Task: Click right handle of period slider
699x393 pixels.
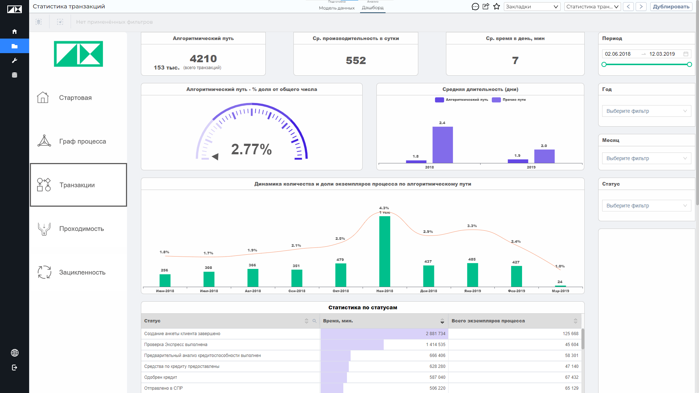Action: point(689,64)
